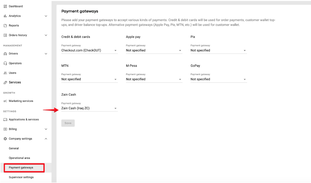Click the Dashboard grid icon

point(5,6)
